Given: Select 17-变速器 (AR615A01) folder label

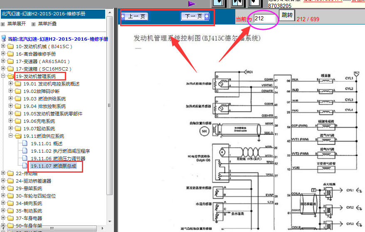Looking at the screenshot, I should click(42, 61).
